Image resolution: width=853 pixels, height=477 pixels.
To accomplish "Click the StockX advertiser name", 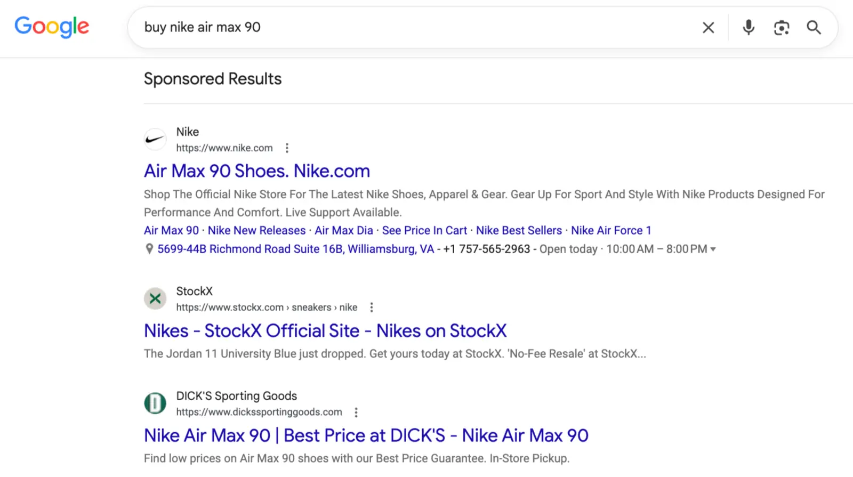I will tap(195, 291).
